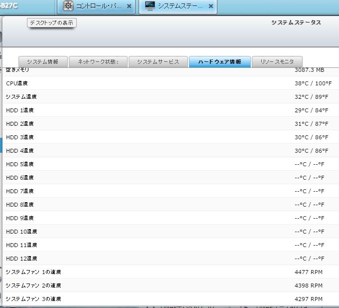Screen dimensions: 339x308
Task: Click the 29°C / 84°F value
Action: point(311,110)
